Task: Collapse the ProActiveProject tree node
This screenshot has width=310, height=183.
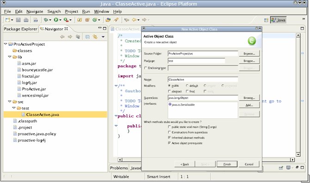Action: [x=6, y=44]
